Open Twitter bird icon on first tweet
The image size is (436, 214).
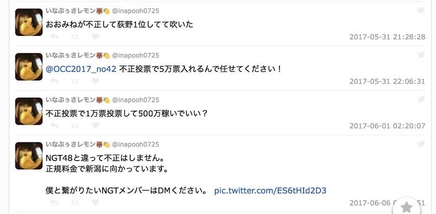tap(421, 10)
